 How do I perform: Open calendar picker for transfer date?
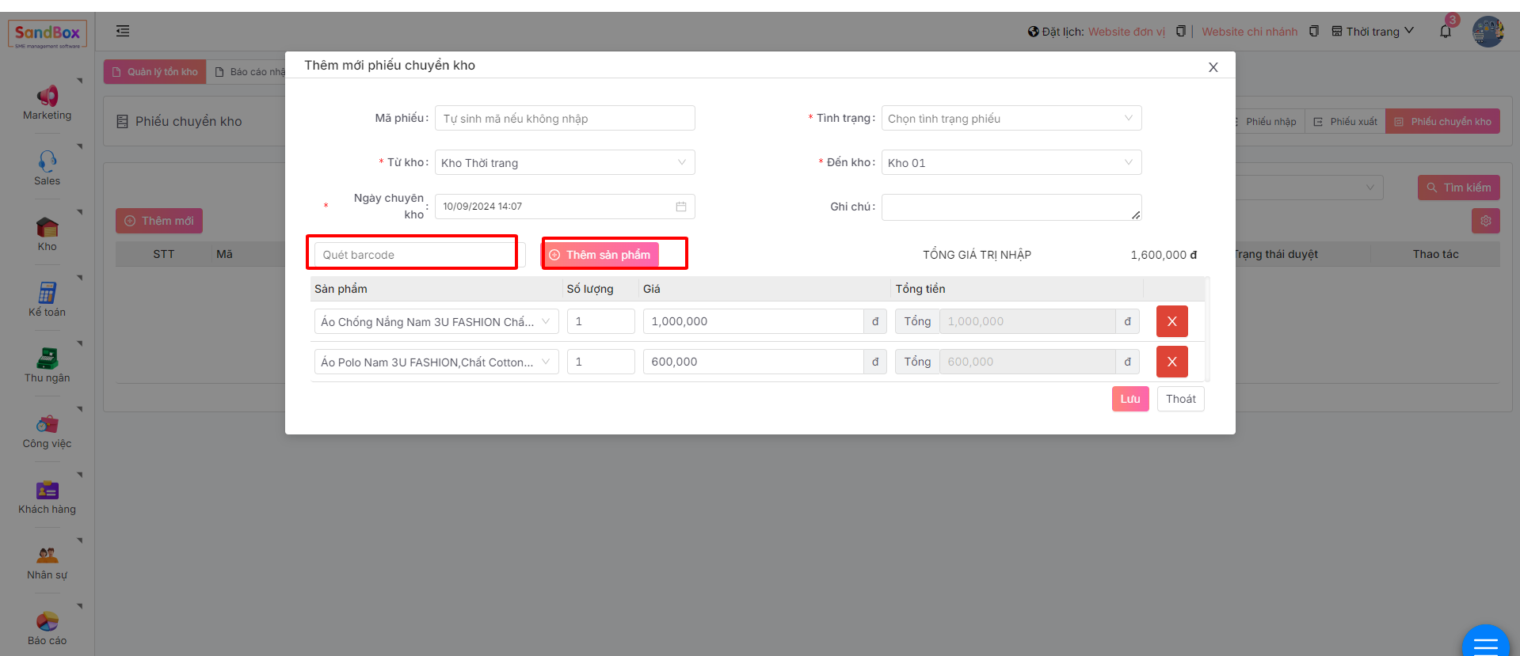click(680, 207)
